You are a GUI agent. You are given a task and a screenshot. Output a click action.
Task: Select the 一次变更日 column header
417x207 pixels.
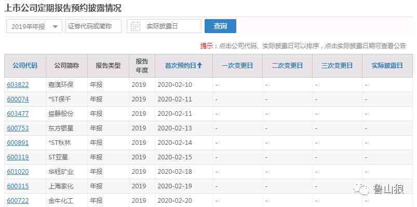(237, 66)
